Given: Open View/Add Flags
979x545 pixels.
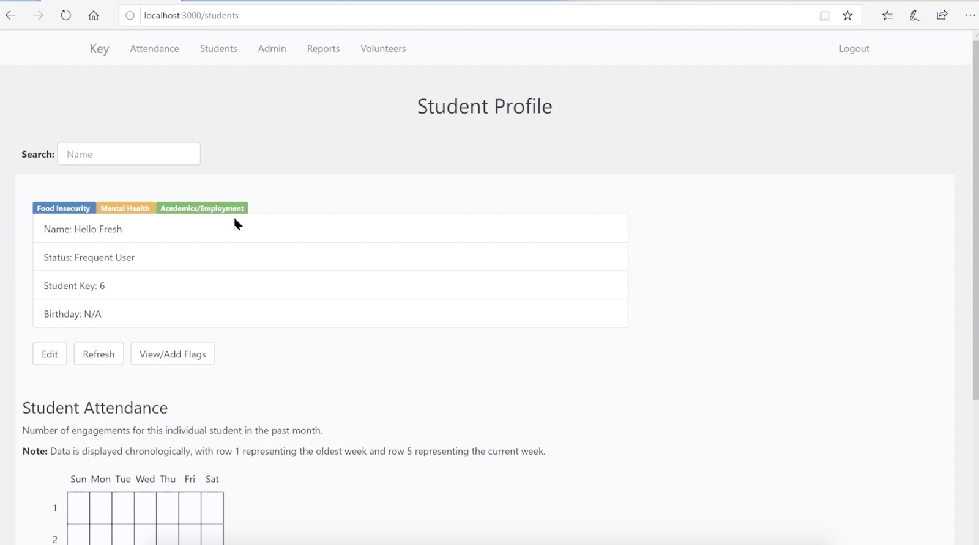Looking at the screenshot, I should tap(173, 354).
